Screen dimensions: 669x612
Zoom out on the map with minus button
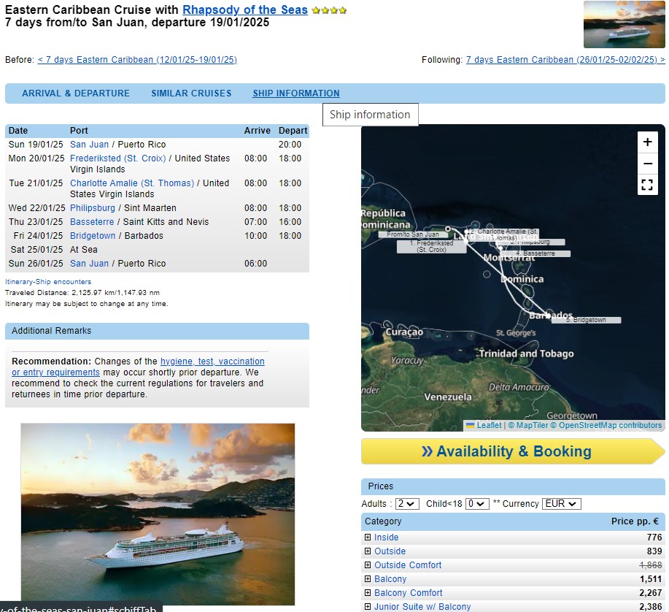(x=647, y=163)
